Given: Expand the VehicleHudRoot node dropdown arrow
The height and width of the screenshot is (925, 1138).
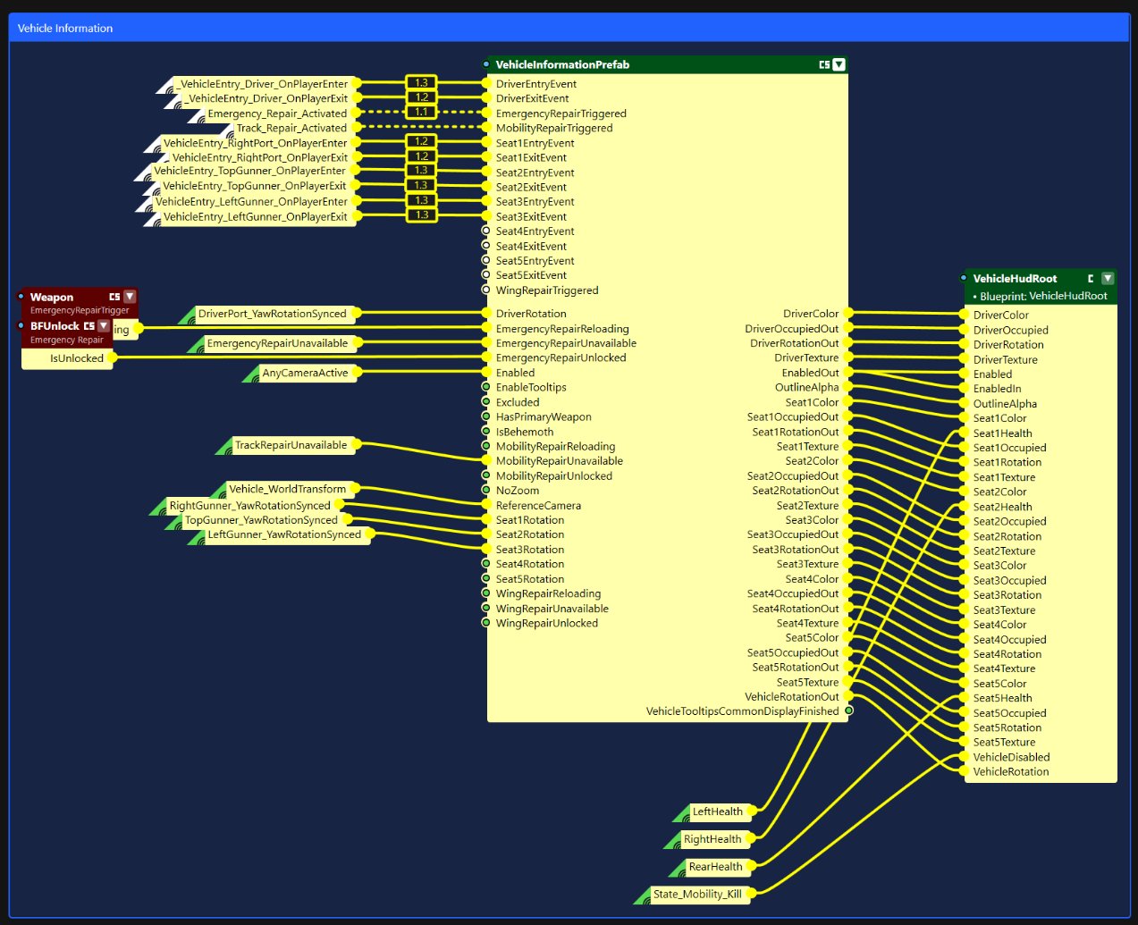Looking at the screenshot, I should click(1108, 279).
